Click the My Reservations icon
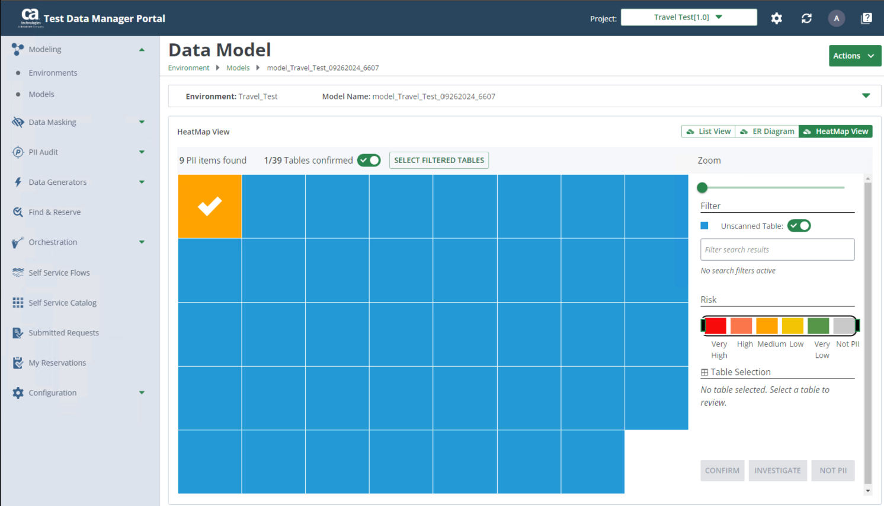Screen dimensions: 884x506 [x=18, y=363]
